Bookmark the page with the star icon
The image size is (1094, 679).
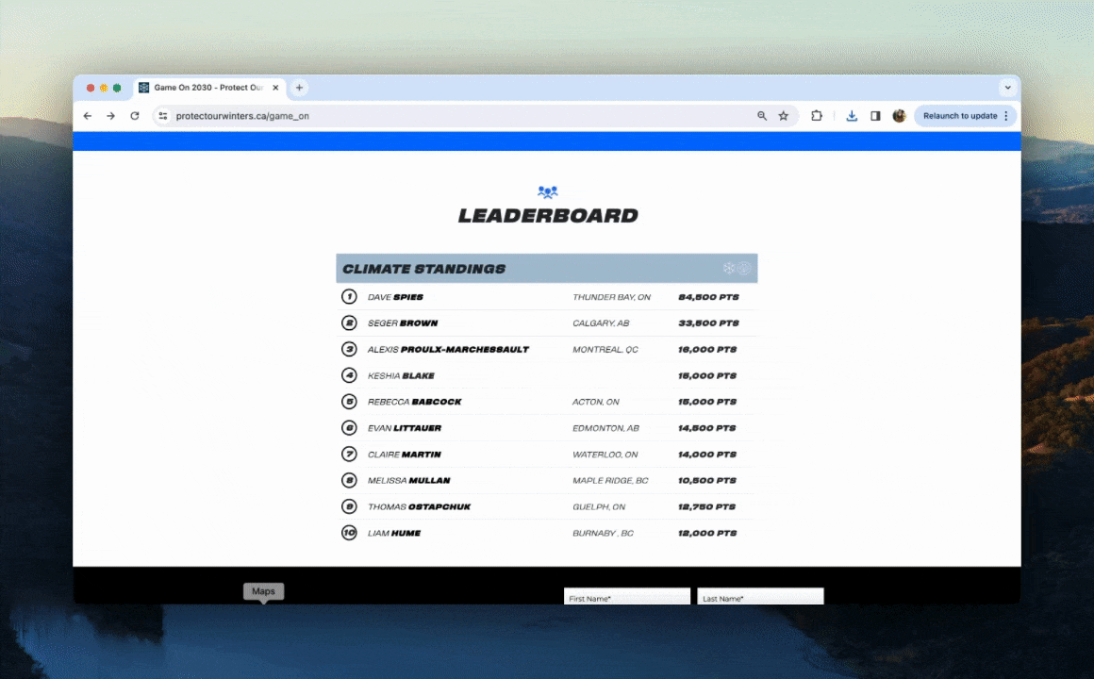click(x=784, y=115)
